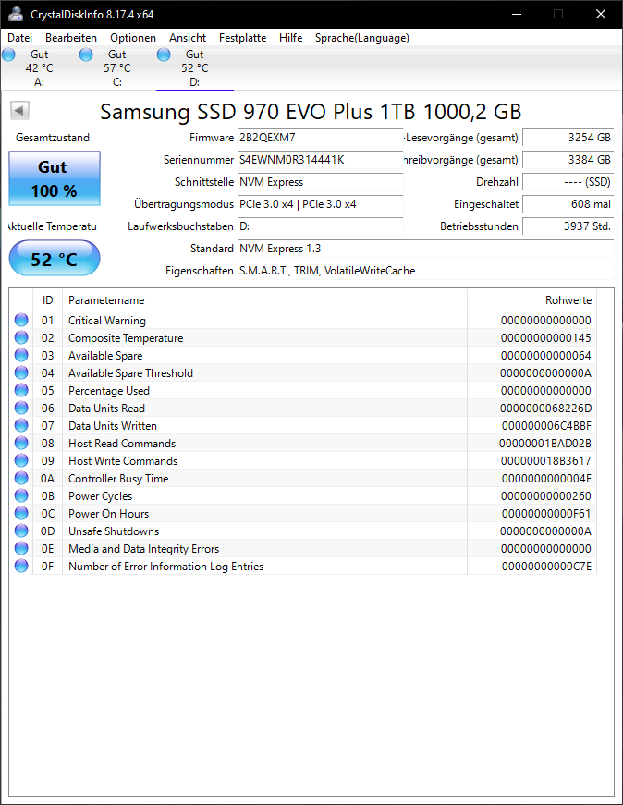Select the status orb for drive D:
Screen dimensions: 623x805
pyautogui.click(x=164, y=55)
